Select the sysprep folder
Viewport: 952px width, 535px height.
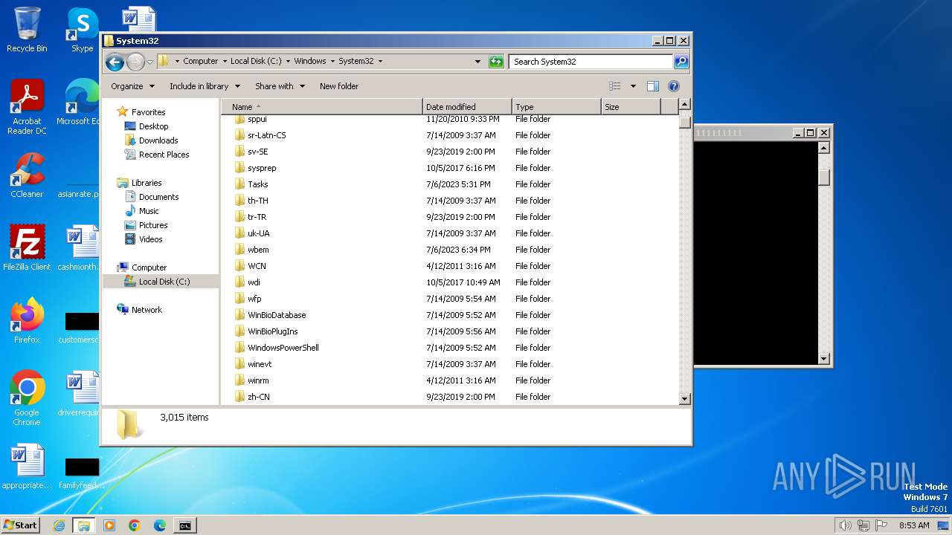point(262,168)
